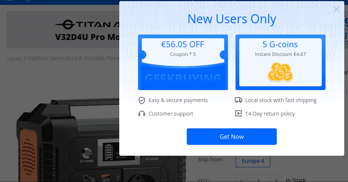Open the Home breadcrumb link
Image resolution: width=348 pixels, height=182 pixels.
(x=14, y=59)
